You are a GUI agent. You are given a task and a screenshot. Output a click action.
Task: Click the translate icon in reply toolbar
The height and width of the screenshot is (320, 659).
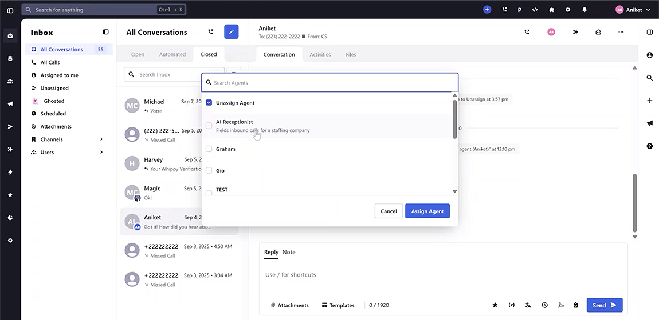pyautogui.click(x=528, y=305)
